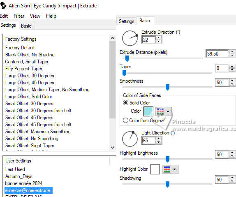Decrease Light Direction with the down arrow
The height and width of the screenshot is (197, 236).
coord(158,142)
